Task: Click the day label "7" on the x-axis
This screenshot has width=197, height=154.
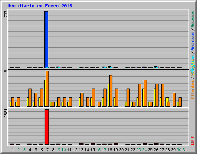Action: (47, 150)
